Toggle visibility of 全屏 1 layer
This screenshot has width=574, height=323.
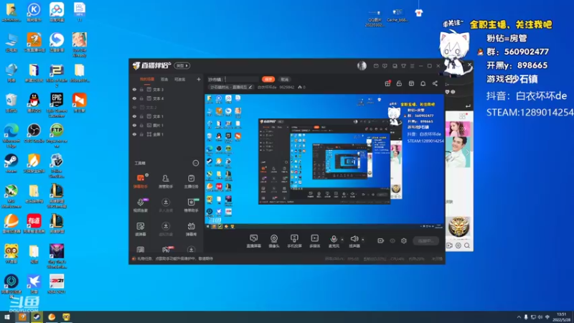[x=134, y=134]
